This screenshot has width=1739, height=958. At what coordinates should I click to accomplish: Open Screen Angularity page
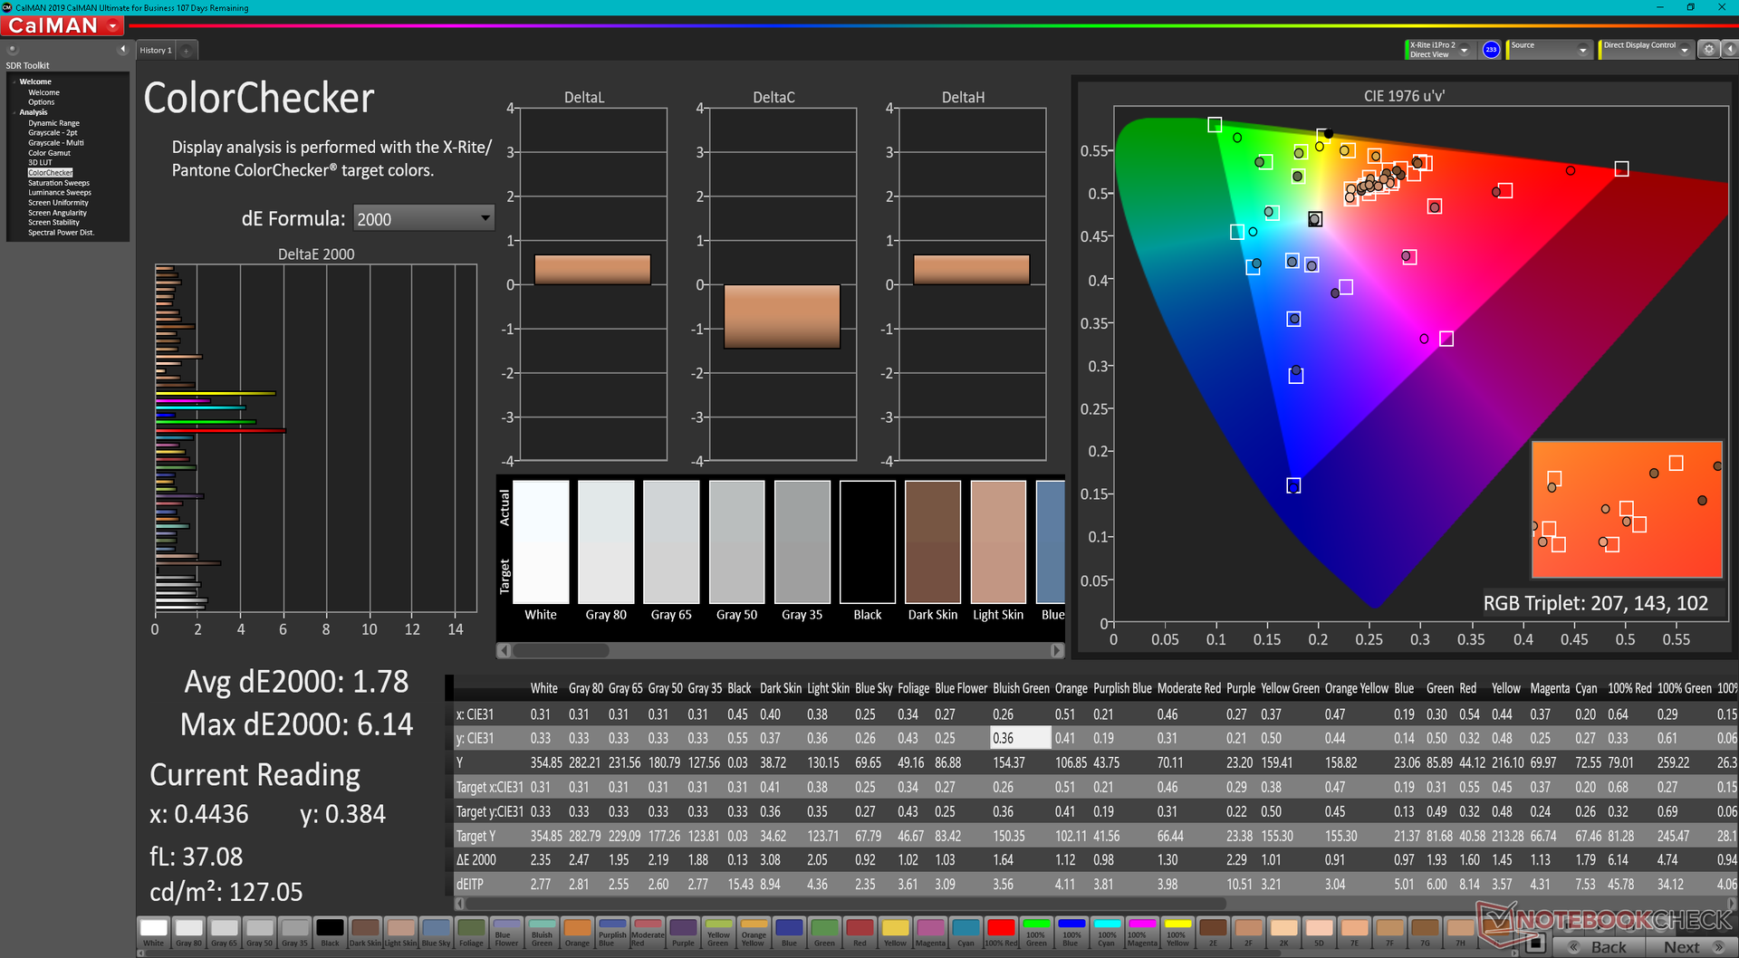(x=57, y=213)
